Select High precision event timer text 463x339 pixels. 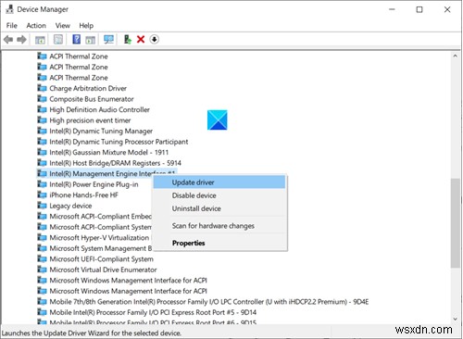tap(90, 120)
